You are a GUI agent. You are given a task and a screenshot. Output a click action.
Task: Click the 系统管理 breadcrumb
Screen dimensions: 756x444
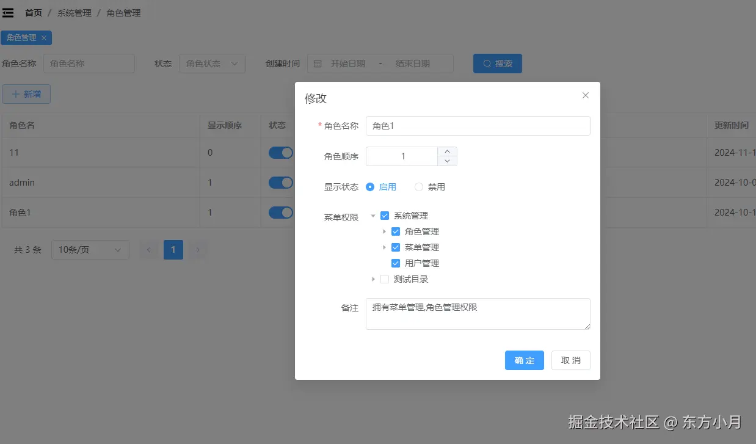75,13
